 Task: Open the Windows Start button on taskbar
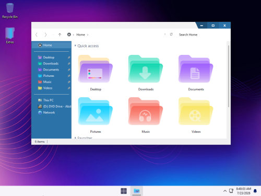[124, 191]
